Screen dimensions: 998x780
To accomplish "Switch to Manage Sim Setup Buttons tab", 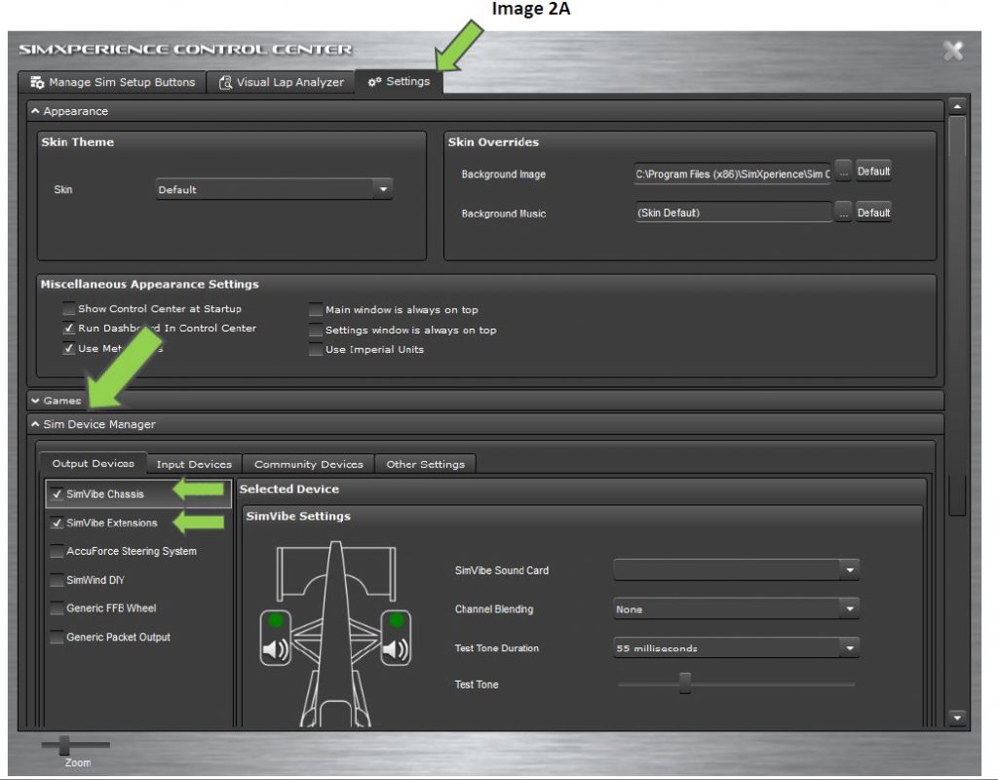I will tap(112, 82).
